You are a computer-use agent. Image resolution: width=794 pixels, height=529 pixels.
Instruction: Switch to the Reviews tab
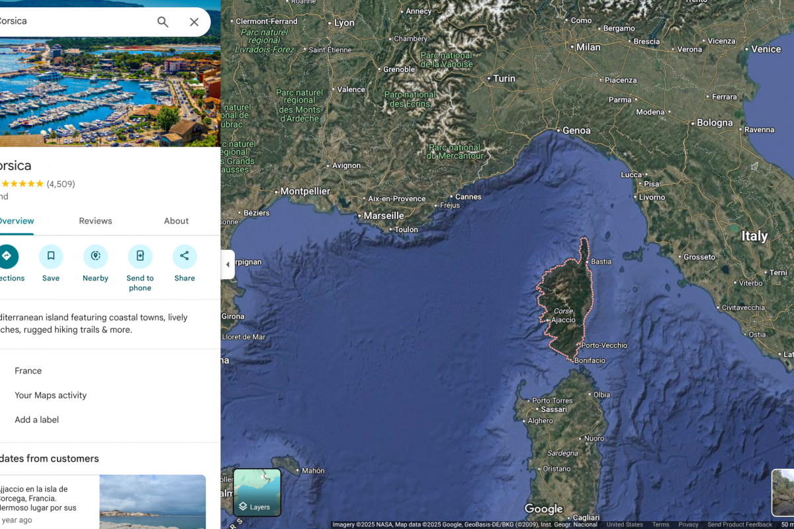tap(95, 221)
